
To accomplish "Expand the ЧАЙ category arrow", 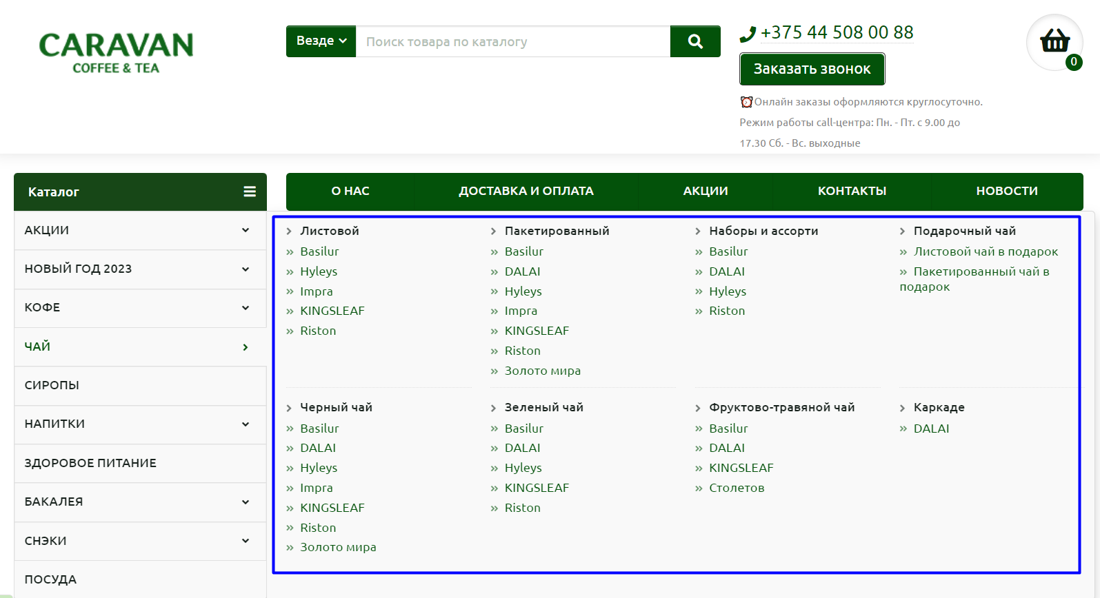I will tap(246, 347).
